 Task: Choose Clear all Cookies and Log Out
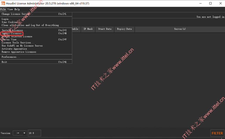[30, 25]
